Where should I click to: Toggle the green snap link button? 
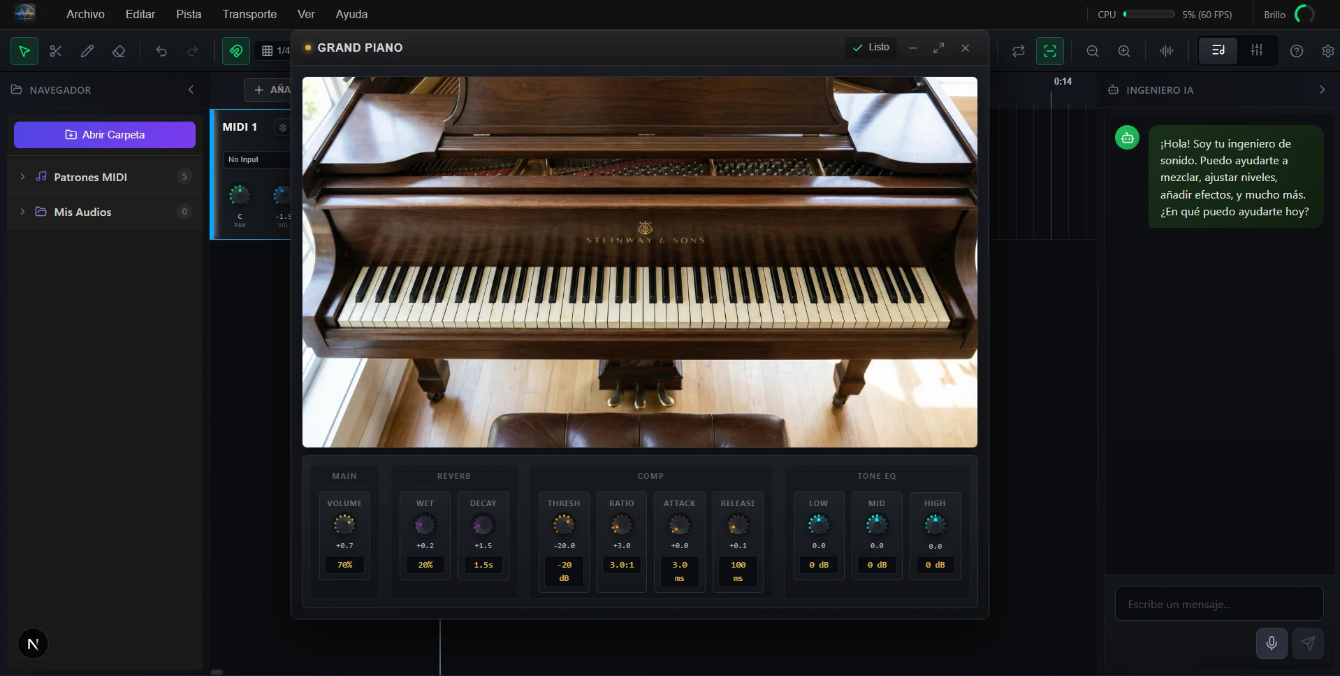(236, 51)
